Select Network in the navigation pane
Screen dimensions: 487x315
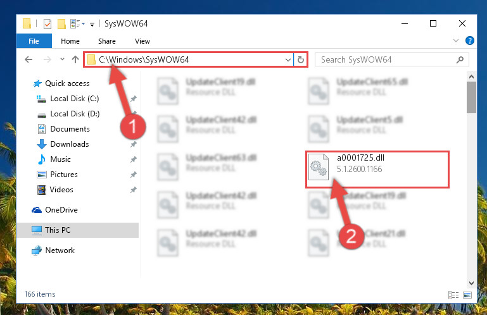[60, 250]
